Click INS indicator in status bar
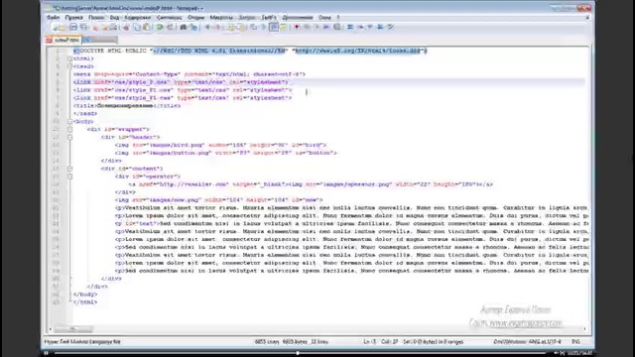 pos(575,342)
